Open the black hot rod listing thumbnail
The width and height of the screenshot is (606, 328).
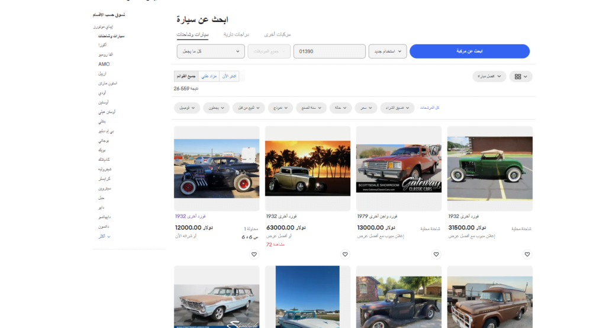click(x=217, y=168)
